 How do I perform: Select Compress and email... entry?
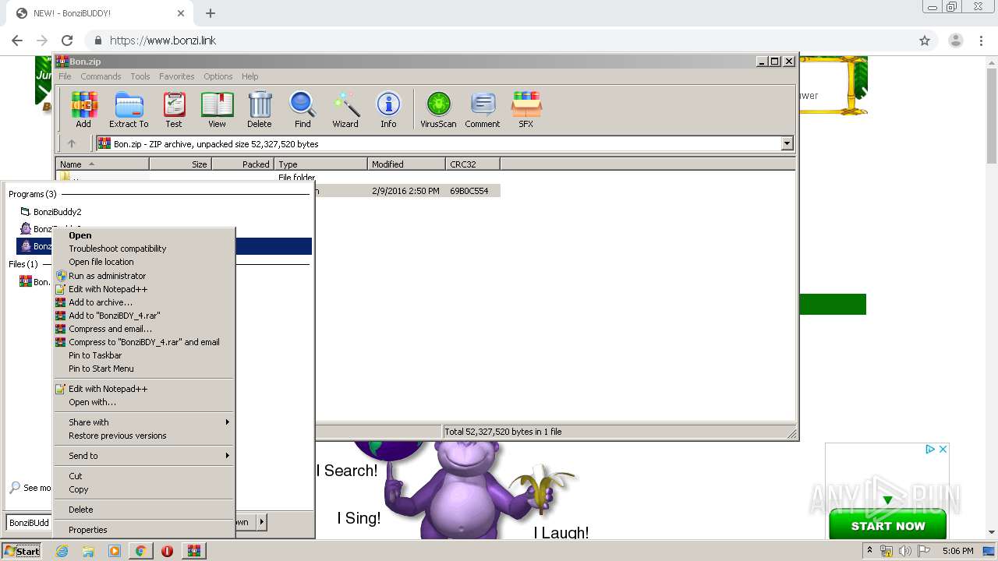(x=144, y=329)
